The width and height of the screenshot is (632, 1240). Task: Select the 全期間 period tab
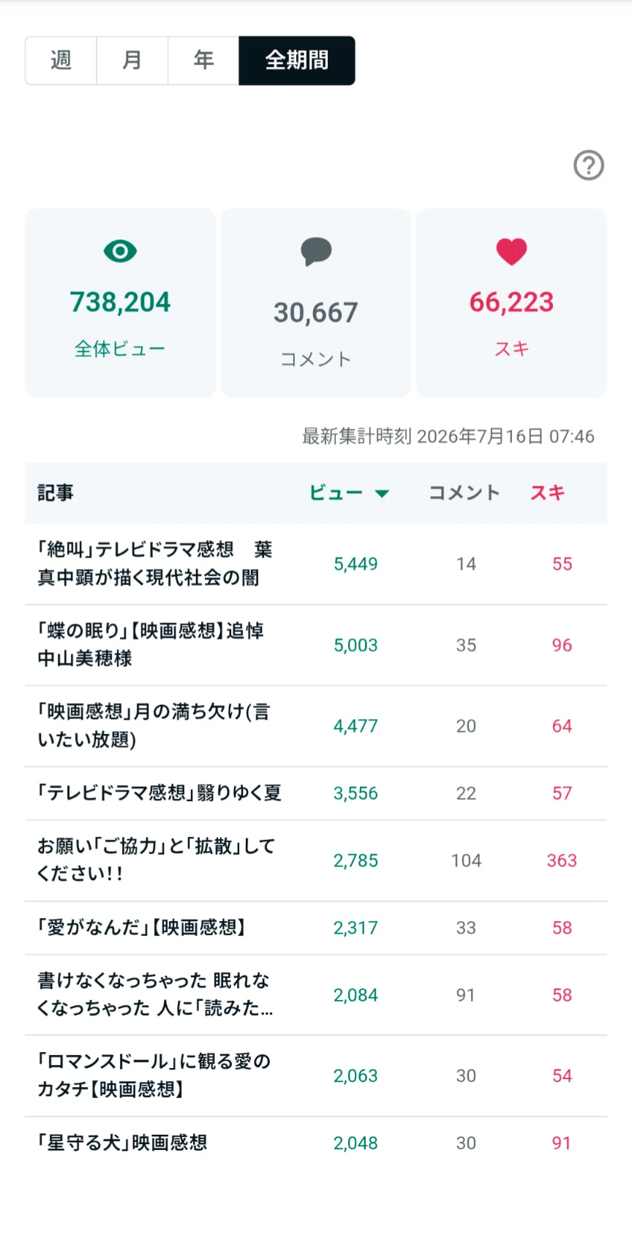297,61
